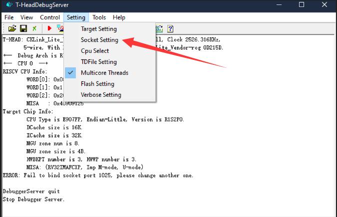The height and width of the screenshot is (217, 337).
Task: Click the 'DebuggerServer quit' log line
Action: (x=31, y=192)
